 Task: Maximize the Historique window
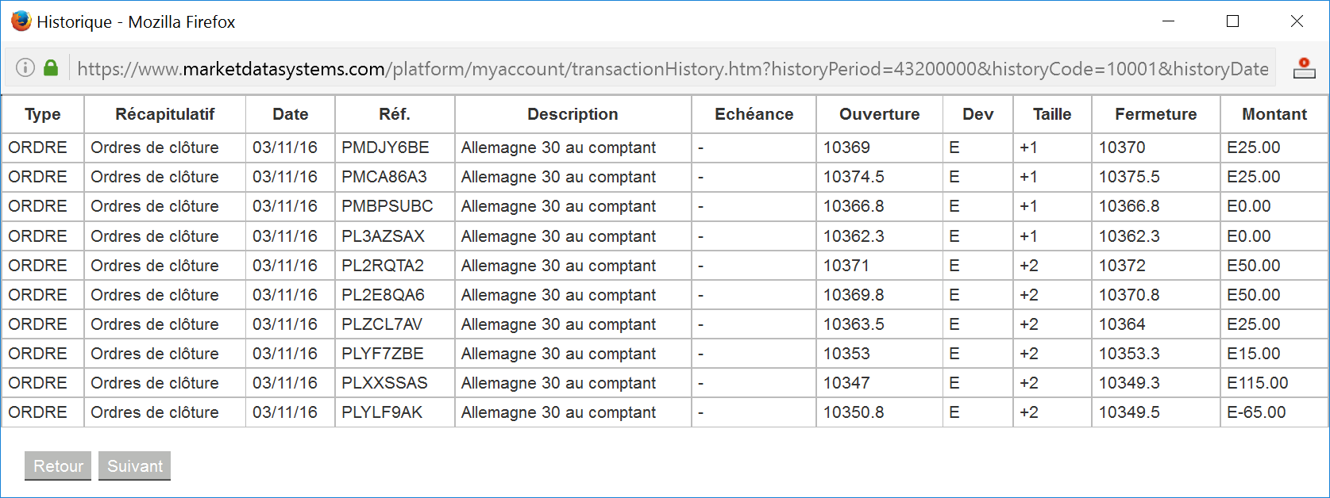[x=1232, y=21]
